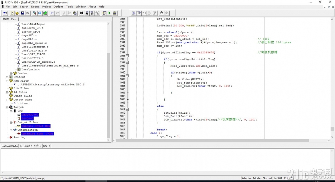This screenshot has height=182, width=335.
Task: Collapse code block at line 0995
Action: point(127,56)
